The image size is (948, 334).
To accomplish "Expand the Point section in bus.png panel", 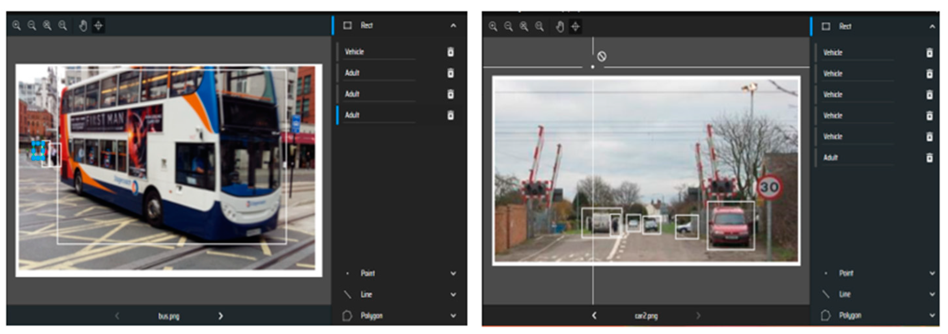I will pyautogui.click(x=453, y=273).
